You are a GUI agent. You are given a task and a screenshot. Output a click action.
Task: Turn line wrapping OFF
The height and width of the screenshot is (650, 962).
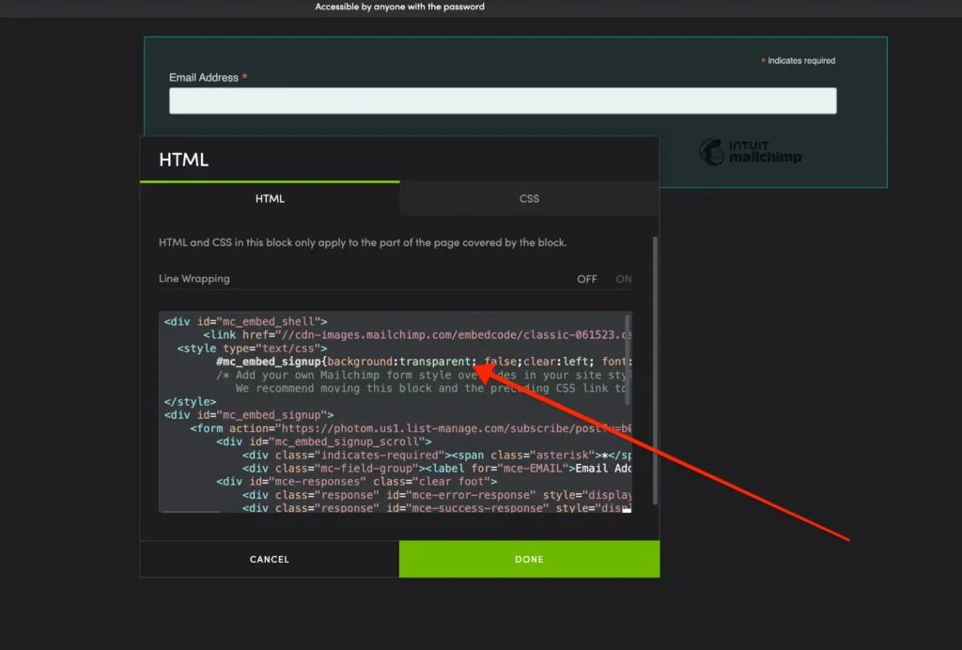pyautogui.click(x=587, y=279)
